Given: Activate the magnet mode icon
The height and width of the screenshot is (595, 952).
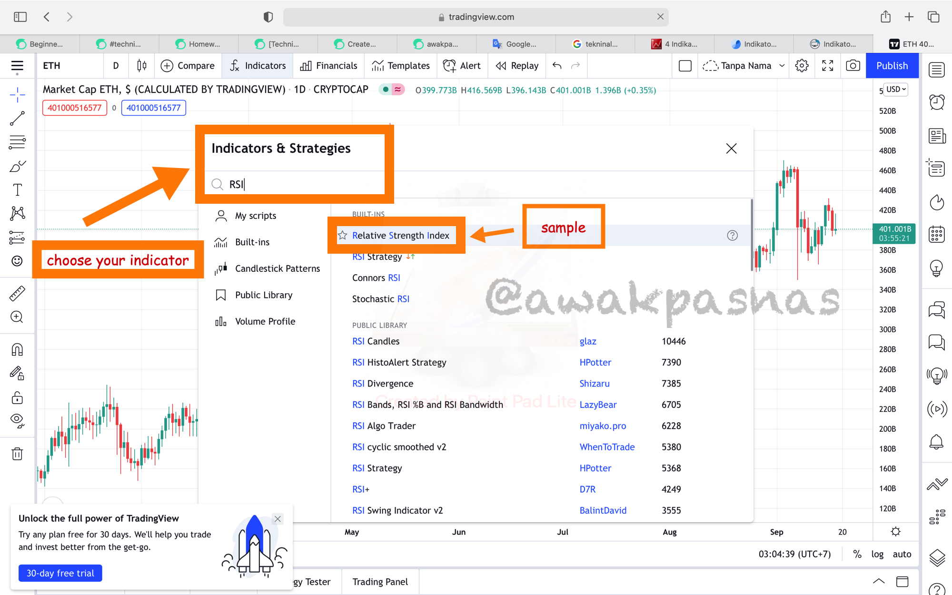Looking at the screenshot, I should [x=17, y=350].
